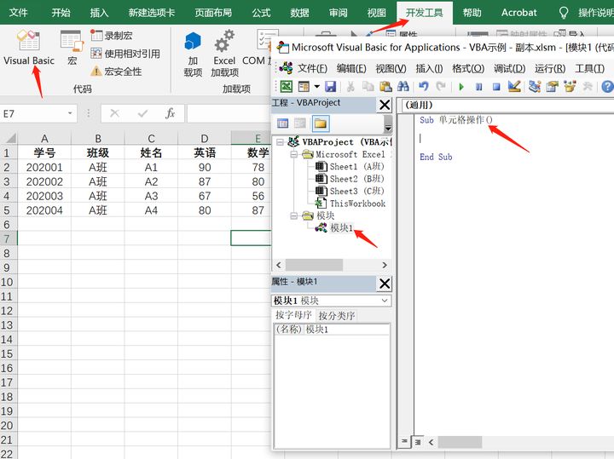Viewport: 614px width, 459px height.
Task: Select row header 7
Action: point(9,238)
